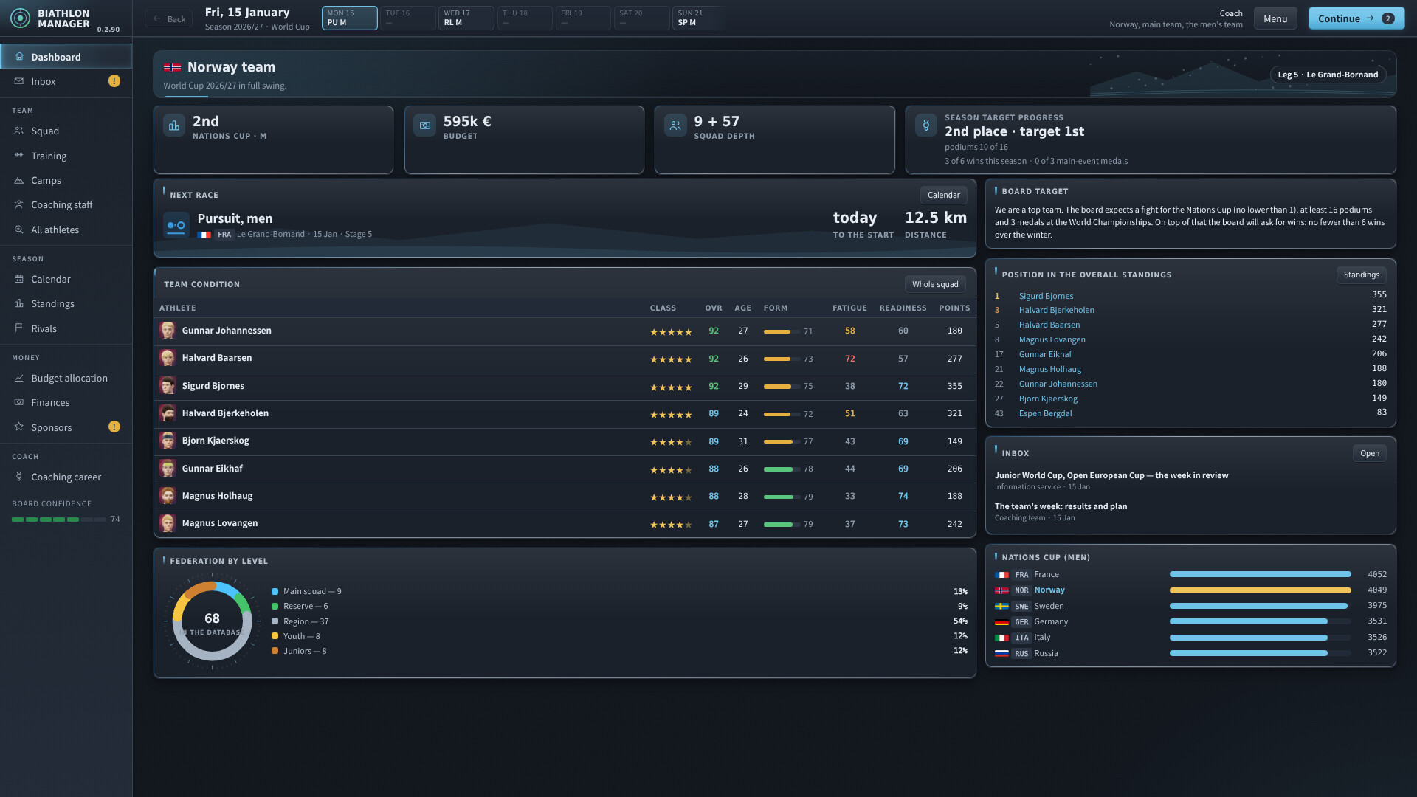Click the Whole squad button
Screen dimensions: 1417x797
(x=935, y=284)
